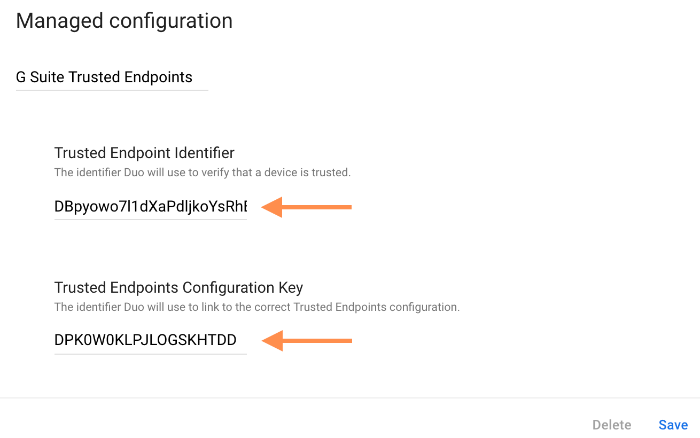Click the G Suite Trusted Endpoints name field
Image resolution: width=700 pixels, height=438 pixels.
pyautogui.click(x=104, y=77)
